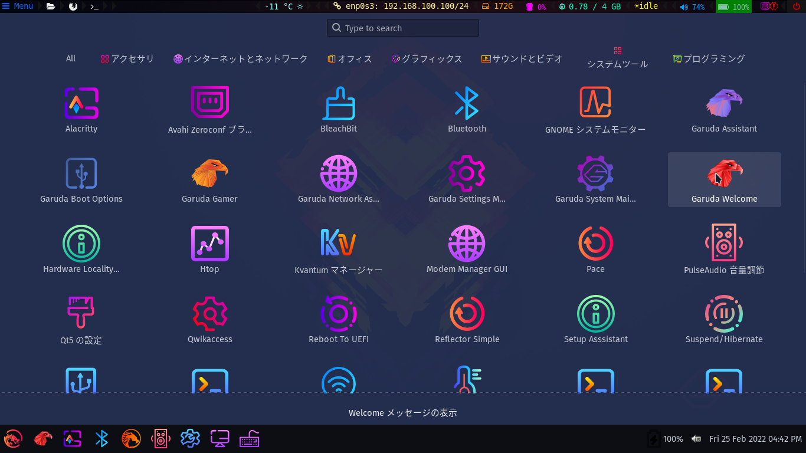
Task: Show All application categories
Action: [71, 58]
